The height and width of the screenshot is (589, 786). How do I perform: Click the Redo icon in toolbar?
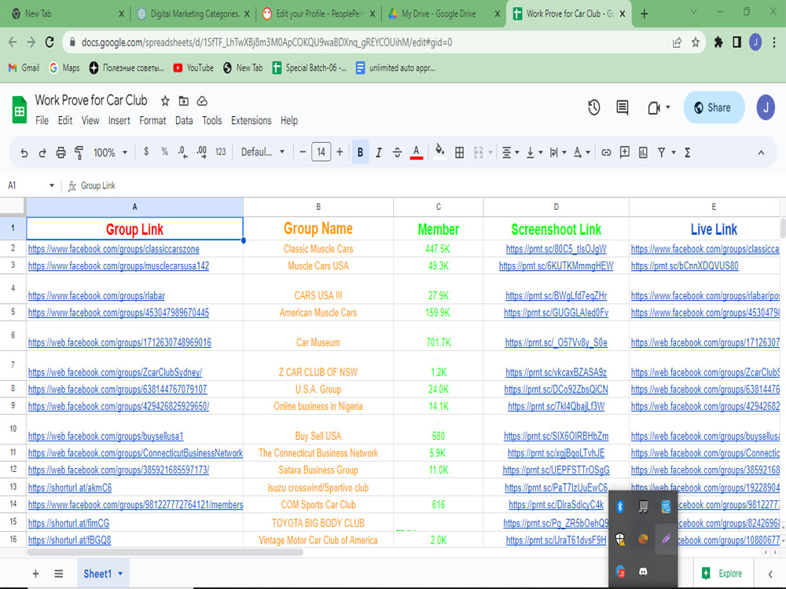coord(42,152)
